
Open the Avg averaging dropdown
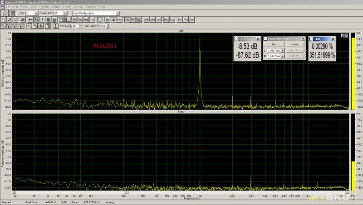pos(36,14)
